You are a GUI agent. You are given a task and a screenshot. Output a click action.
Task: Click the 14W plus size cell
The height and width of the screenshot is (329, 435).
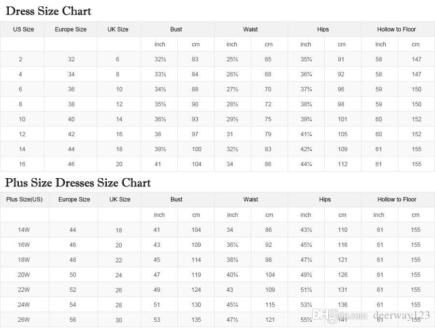pyautogui.click(x=24, y=230)
